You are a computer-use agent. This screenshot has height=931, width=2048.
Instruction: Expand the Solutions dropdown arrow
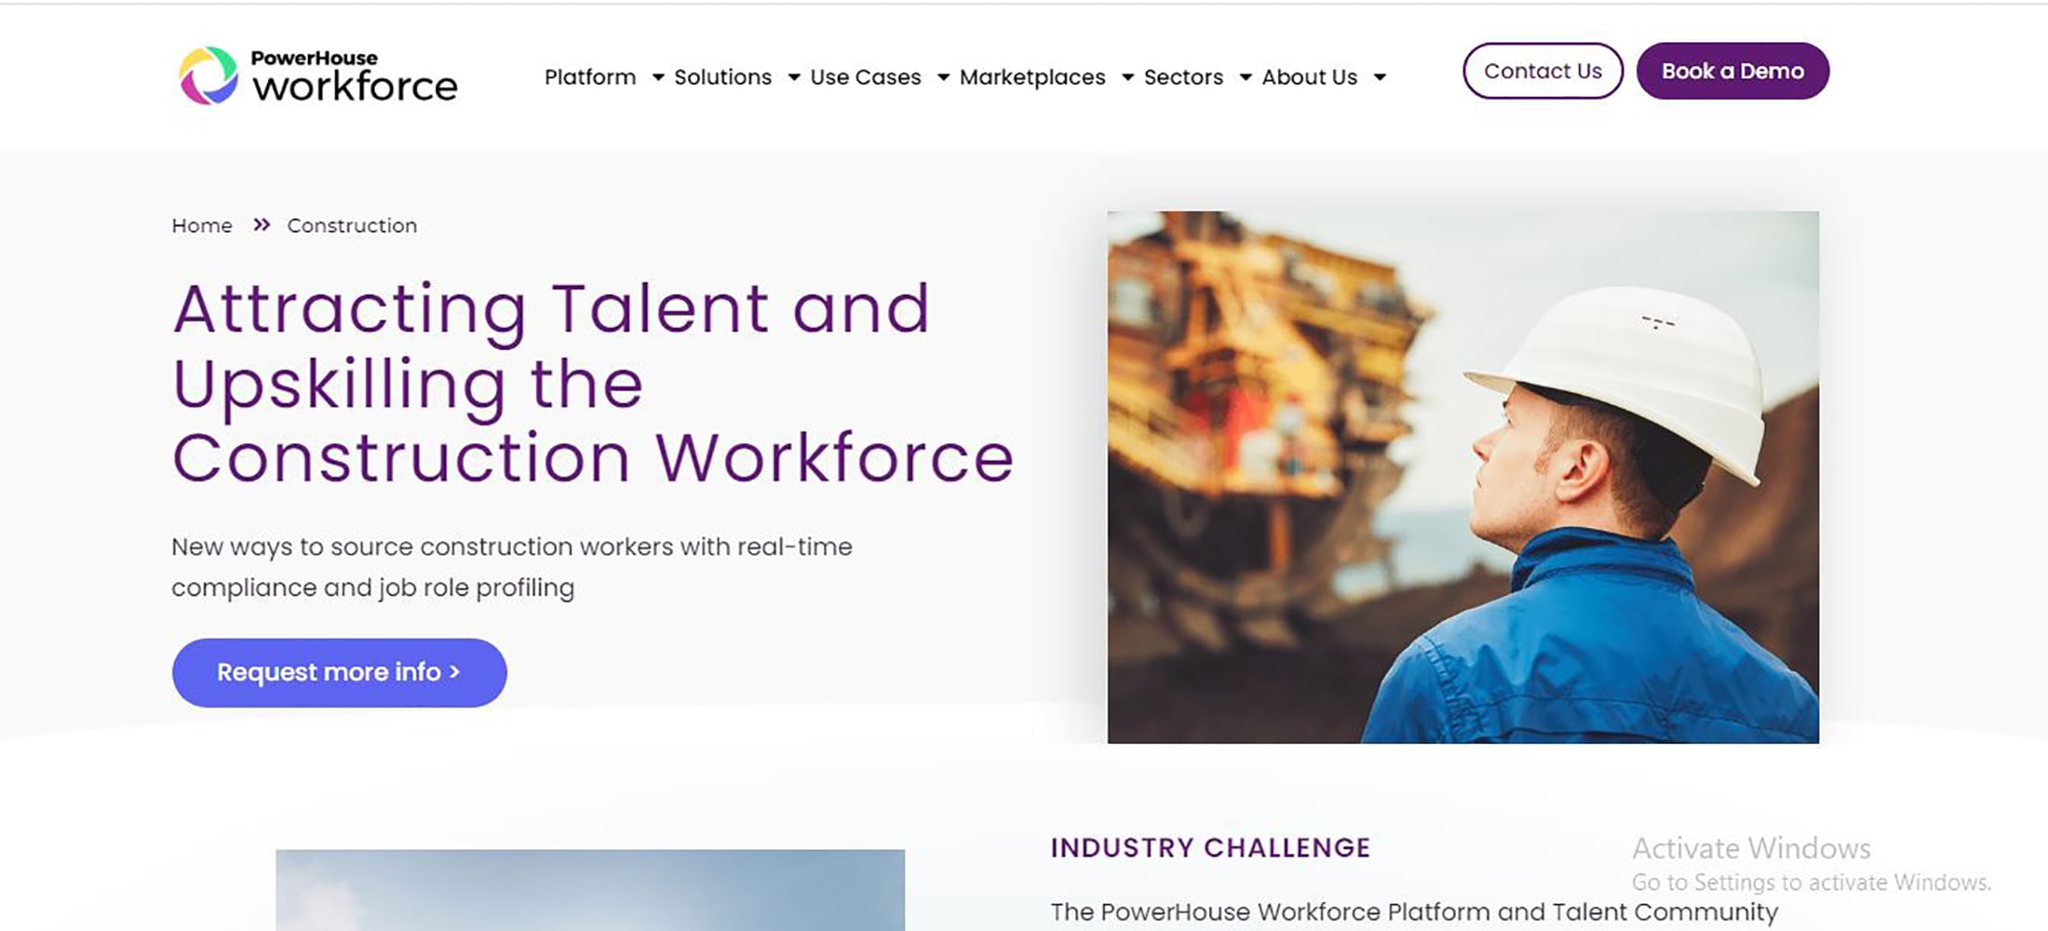(794, 77)
